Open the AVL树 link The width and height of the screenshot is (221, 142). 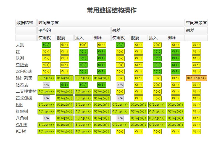click(22, 125)
